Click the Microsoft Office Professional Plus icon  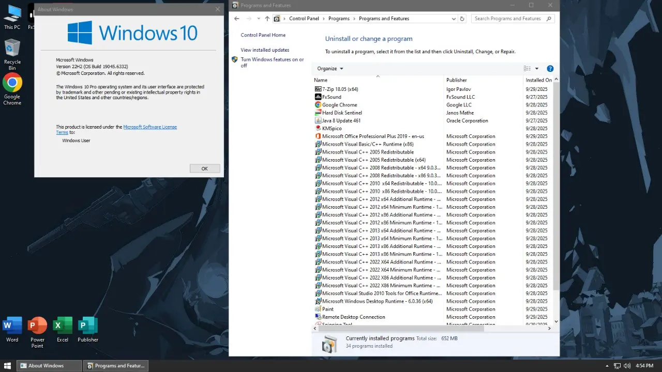(318, 136)
